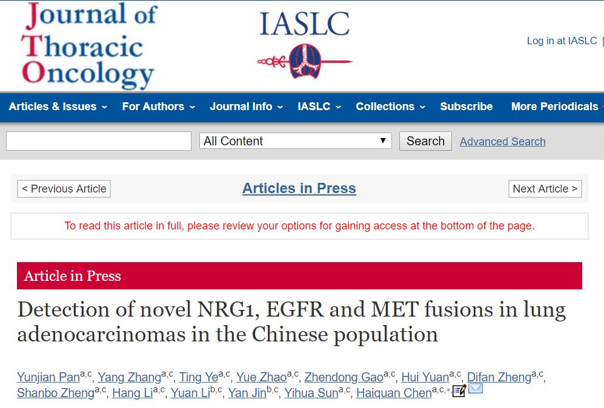Open the IASLC navigation menu
Viewport: 604px width, 408px height.
tap(319, 107)
